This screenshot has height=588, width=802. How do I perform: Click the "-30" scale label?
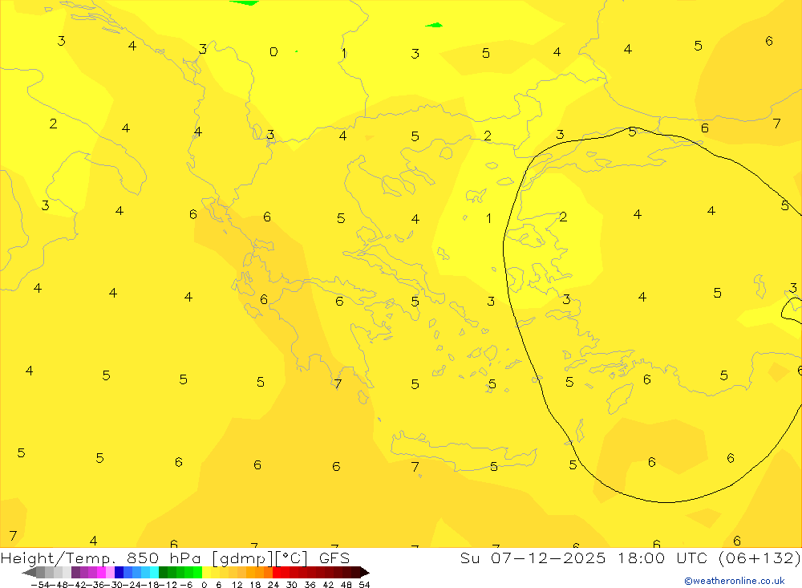click(114, 585)
